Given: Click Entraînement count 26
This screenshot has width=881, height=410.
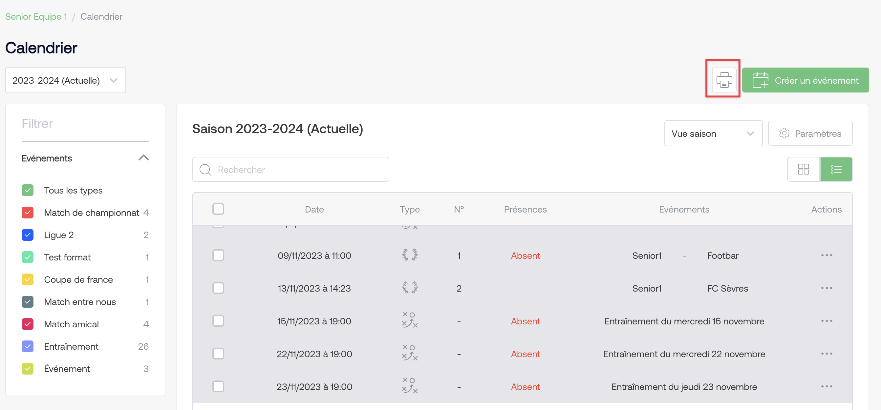Looking at the screenshot, I should coord(143,346).
